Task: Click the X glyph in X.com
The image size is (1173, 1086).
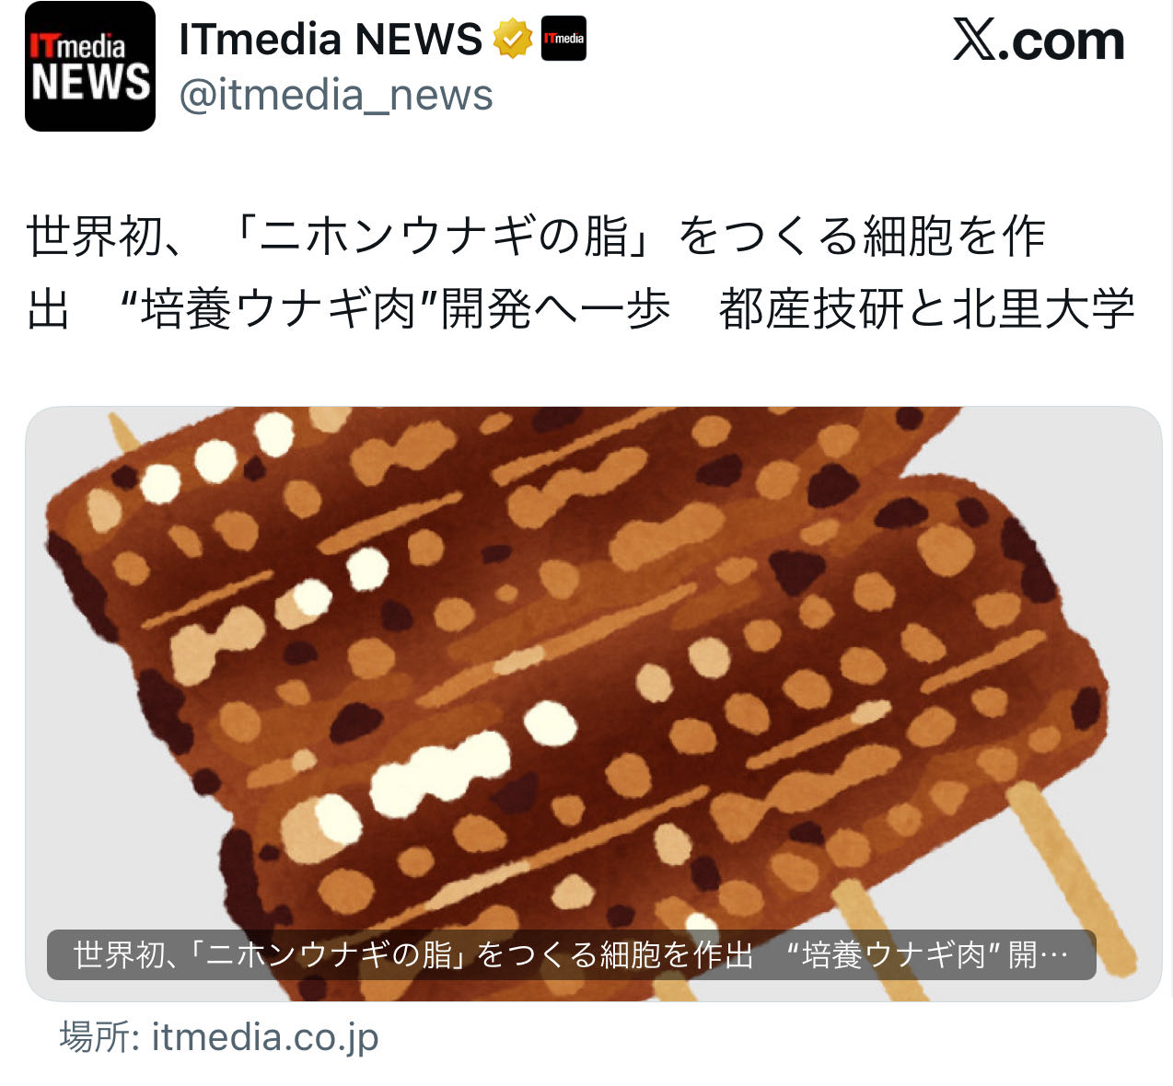Action: click(x=974, y=40)
